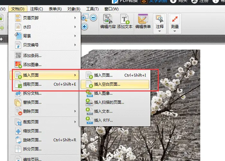
Task: Choose 插入空白页面... in the submenu
Action: point(115,84)
